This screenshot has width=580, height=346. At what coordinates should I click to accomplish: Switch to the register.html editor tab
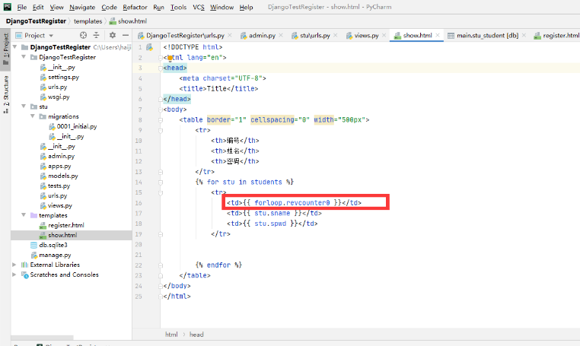(x=556, y=36)
